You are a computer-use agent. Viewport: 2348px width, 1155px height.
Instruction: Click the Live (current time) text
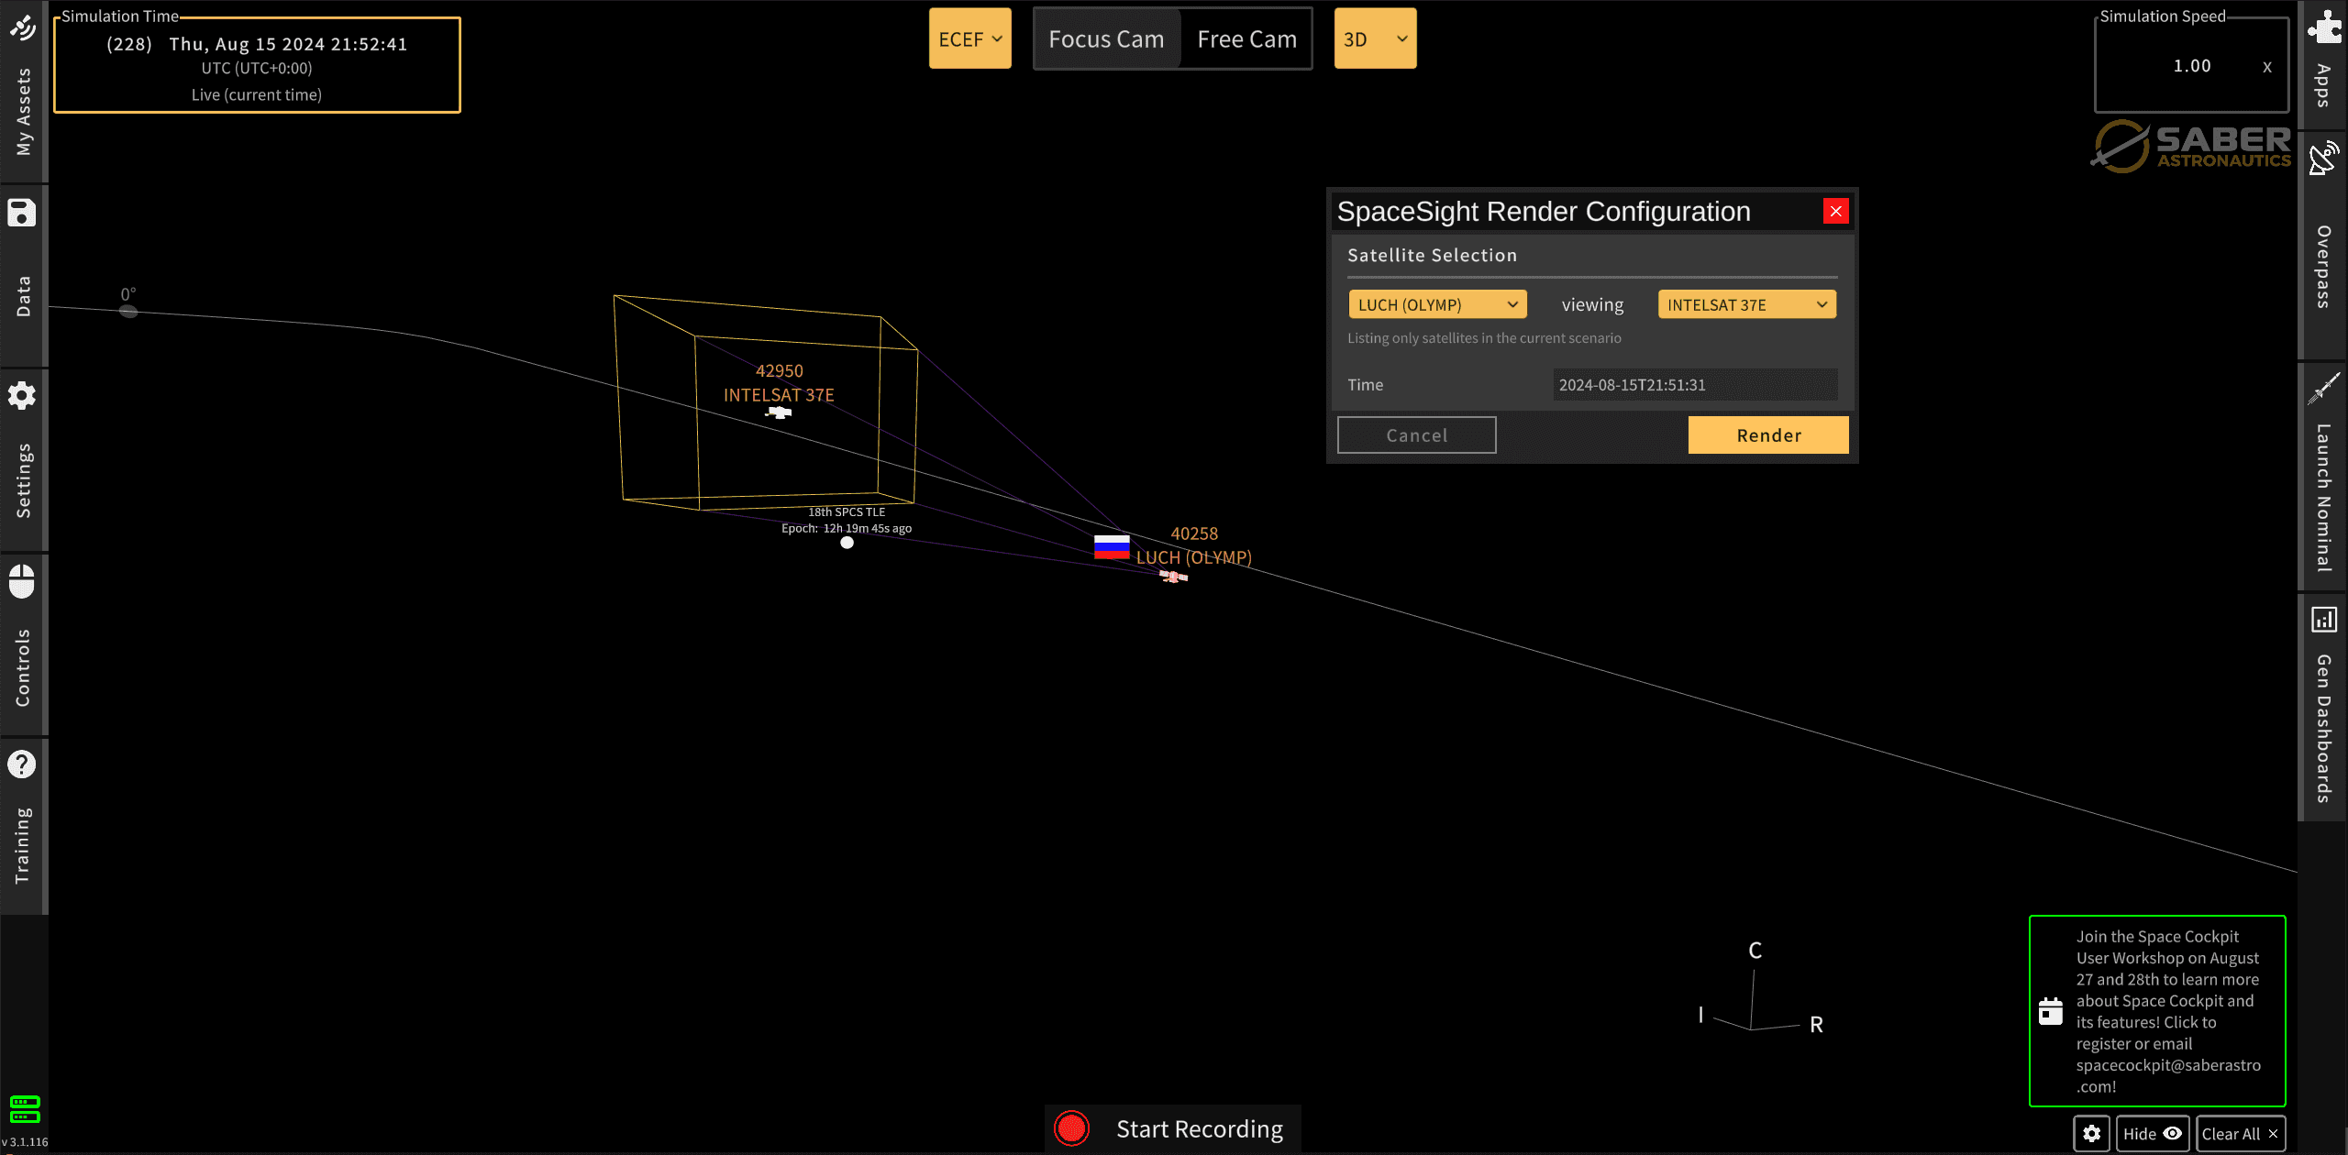tap(257, 94)
